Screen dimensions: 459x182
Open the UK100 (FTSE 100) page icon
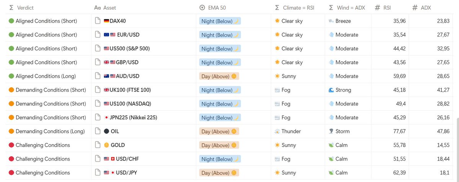click(x=98, y=90)
